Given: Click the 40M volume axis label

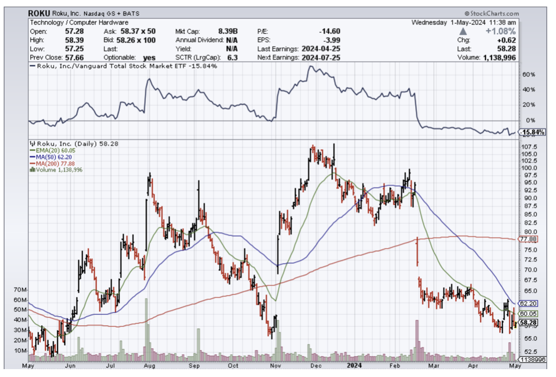Looking at the screenshot, I should pos(20,320).
